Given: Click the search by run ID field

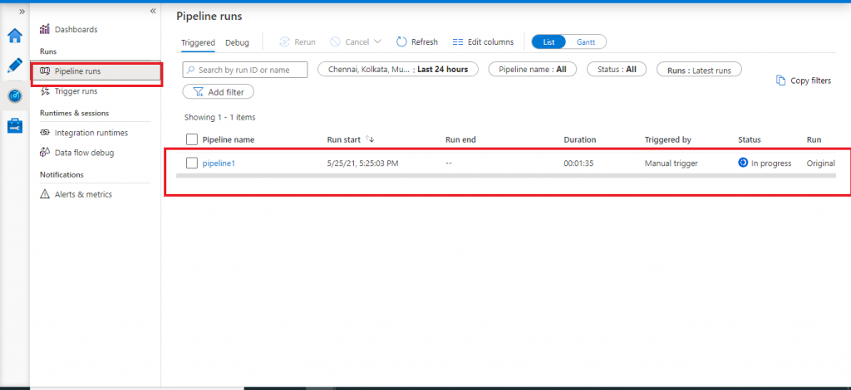Looking at the screenshot, I should 245,70.
